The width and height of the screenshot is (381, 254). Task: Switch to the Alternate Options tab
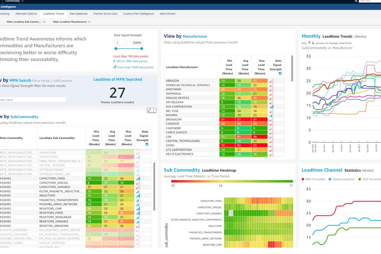[x=26, y=14]
